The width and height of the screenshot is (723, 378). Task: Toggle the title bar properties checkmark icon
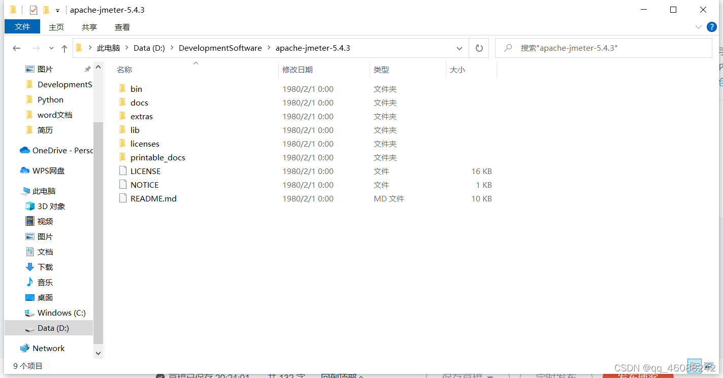34,10
